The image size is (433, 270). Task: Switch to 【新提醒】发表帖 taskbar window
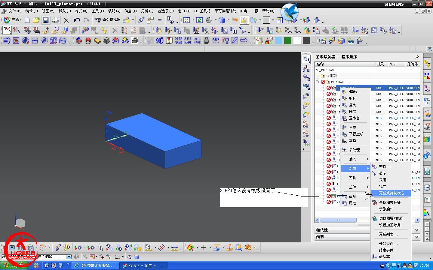pyautogui.click(x=95, y=265)
